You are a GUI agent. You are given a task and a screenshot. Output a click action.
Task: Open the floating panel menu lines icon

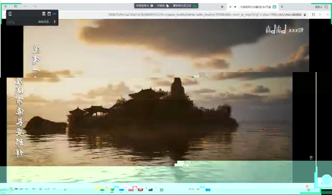pyautogui.click(x=10, y=14)
